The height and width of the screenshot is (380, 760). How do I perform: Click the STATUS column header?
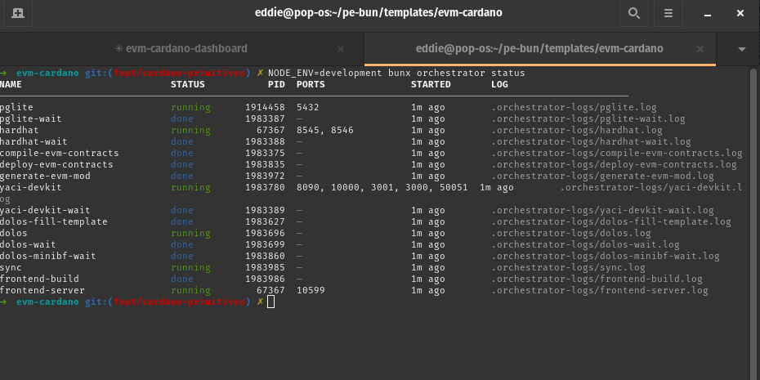pyautogui.click(x=188, y=84)
